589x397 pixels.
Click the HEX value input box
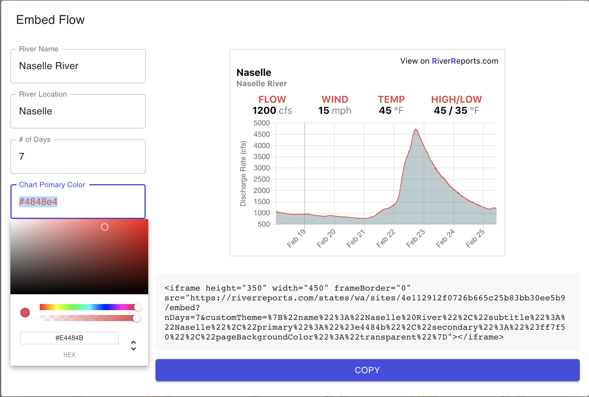pyautogui.click(x=69, y=338)
